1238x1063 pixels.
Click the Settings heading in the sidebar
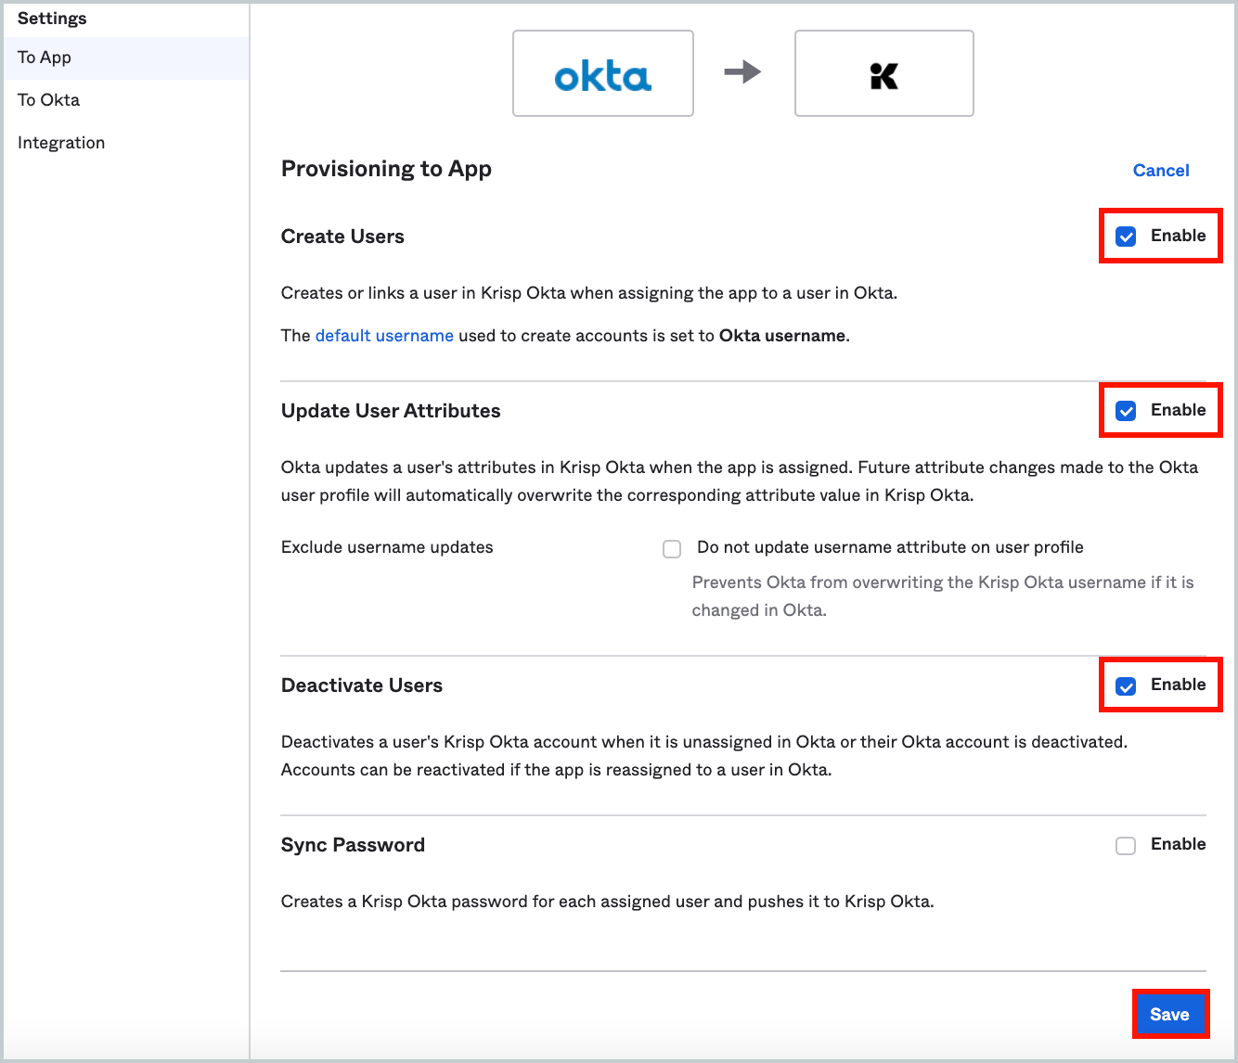click(x=51, y=18)
